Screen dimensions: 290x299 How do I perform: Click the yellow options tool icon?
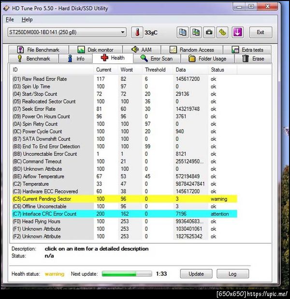[x=222, y=32]
